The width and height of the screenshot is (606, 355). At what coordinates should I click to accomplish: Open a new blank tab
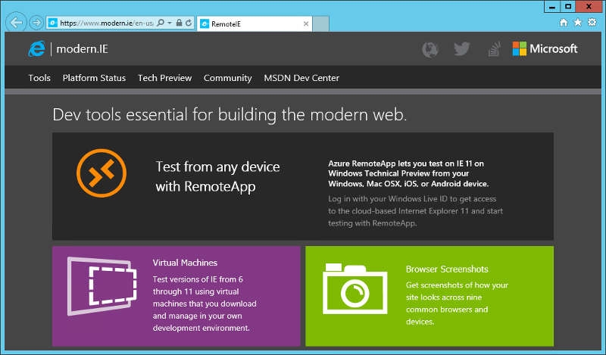[320, 23]
